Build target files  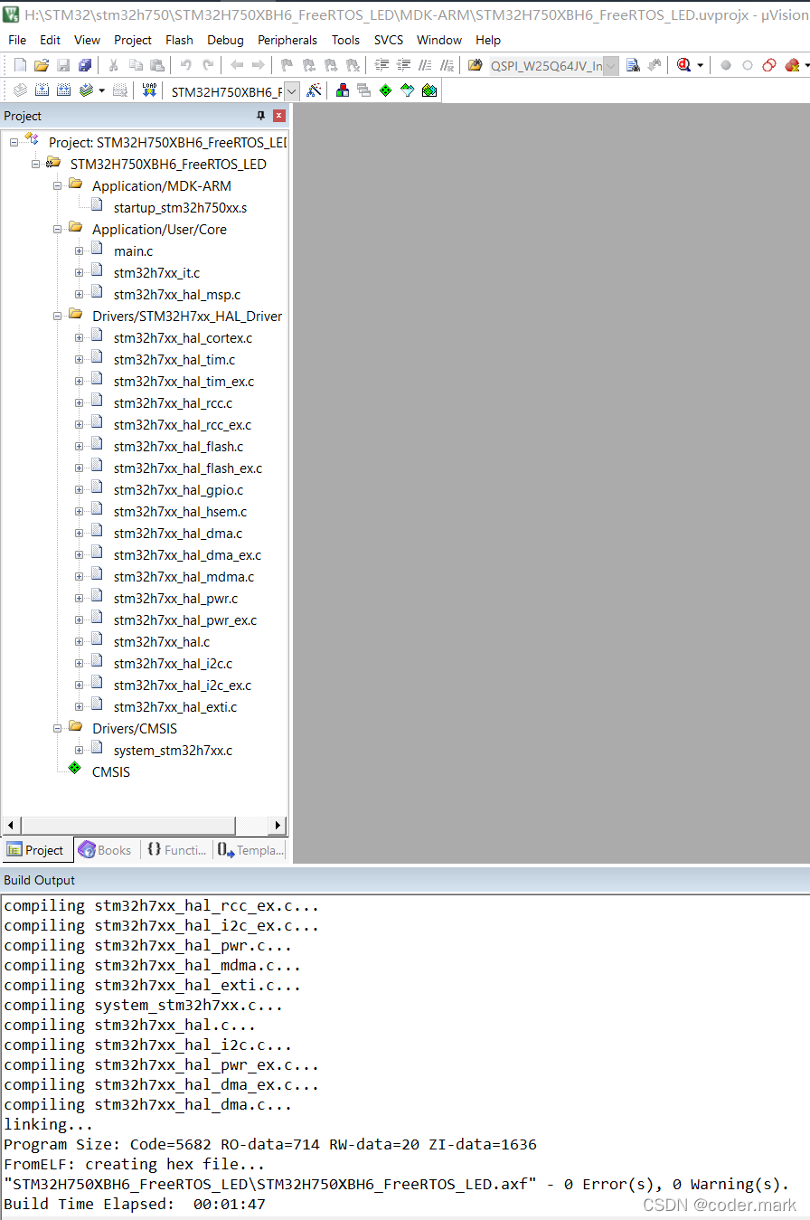click(x=42, y=90)
